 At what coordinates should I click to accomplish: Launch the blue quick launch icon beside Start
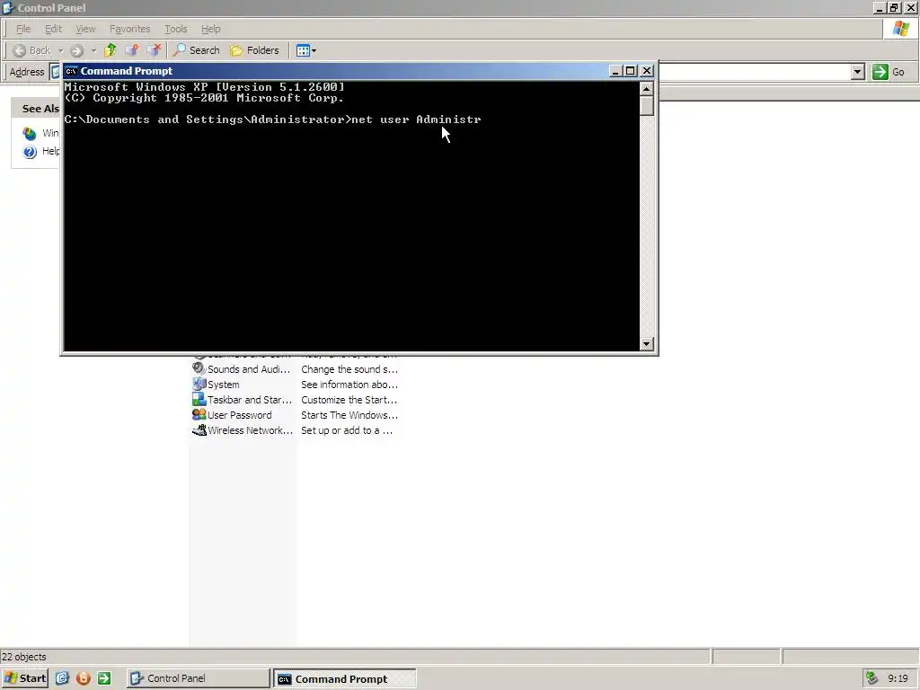coord(62,678)
